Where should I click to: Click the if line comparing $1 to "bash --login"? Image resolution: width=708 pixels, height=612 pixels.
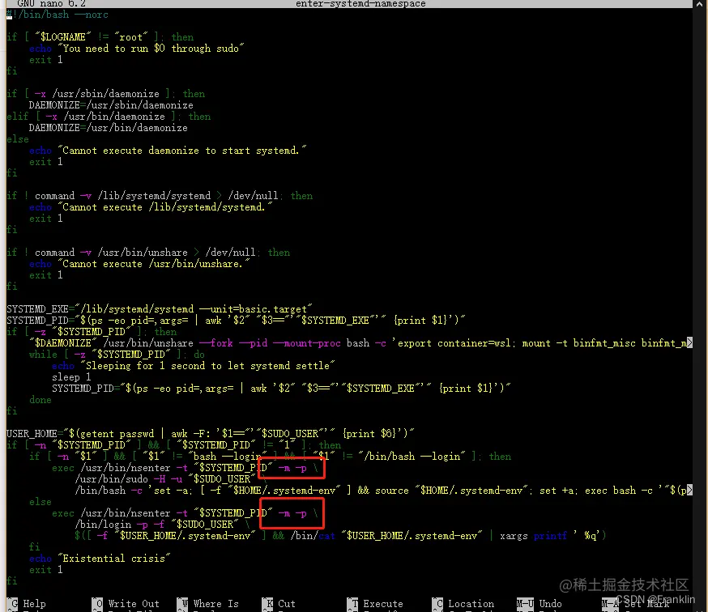(x=270, y=457)
